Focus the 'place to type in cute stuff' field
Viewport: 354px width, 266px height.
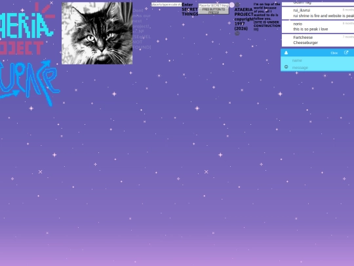(167, 5)
